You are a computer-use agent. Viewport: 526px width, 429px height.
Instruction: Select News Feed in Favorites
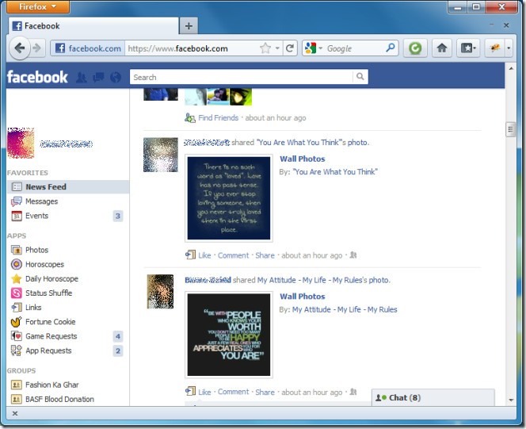click(x=68, y=186)
